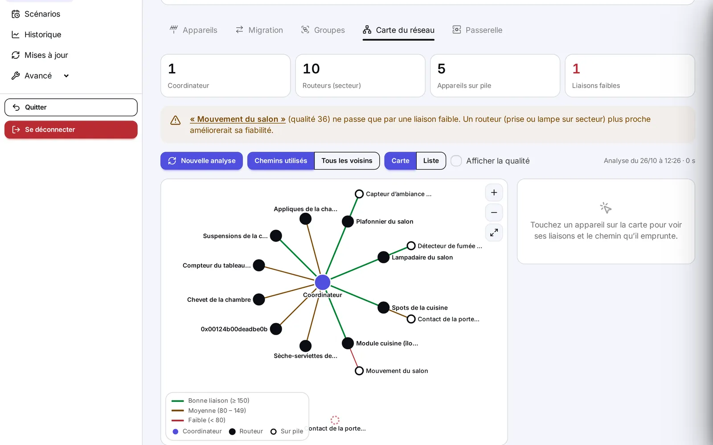Select the Suspensions de la c... node
Image resolution: width=713 pixels, height=445 pixels.
(276, 236)
